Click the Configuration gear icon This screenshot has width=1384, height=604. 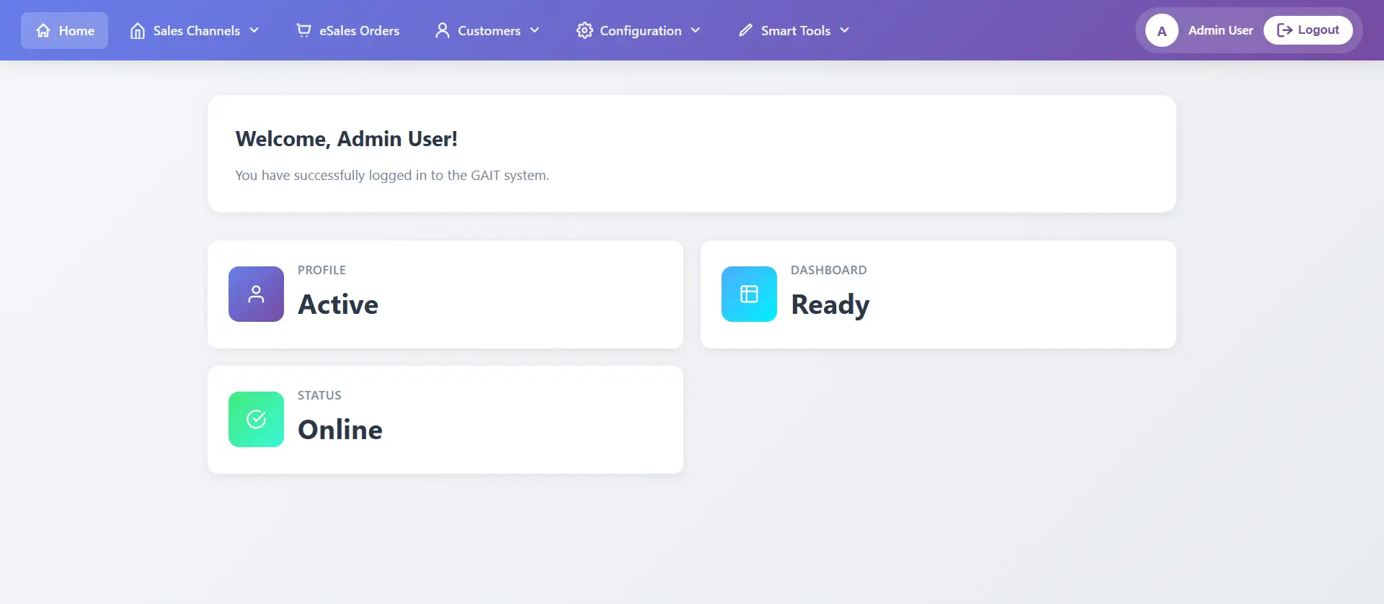click(x=585, y=30)
